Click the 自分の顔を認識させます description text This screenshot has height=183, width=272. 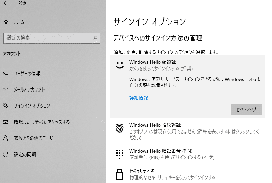click(153, 85)
